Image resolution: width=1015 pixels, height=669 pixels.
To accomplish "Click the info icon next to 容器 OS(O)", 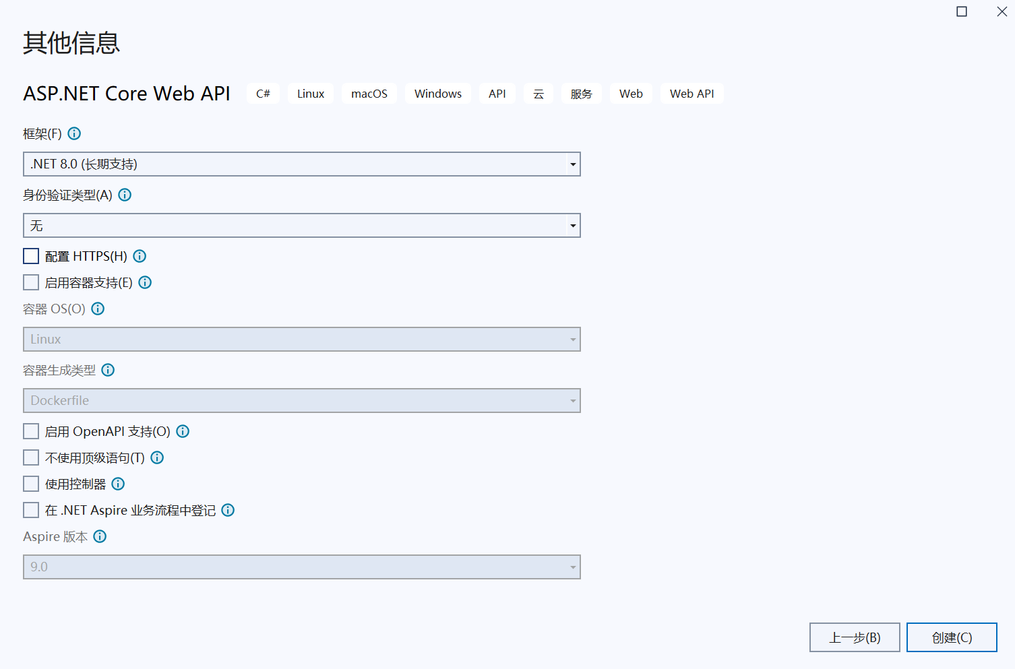I will (98, 309).
